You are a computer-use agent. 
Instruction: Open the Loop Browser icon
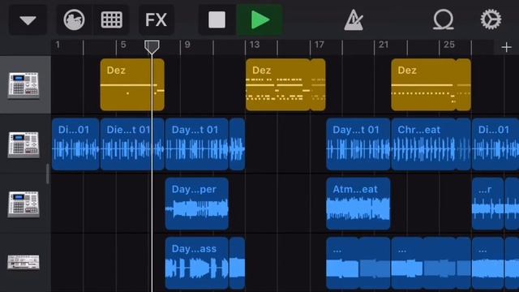pos(444,19)
